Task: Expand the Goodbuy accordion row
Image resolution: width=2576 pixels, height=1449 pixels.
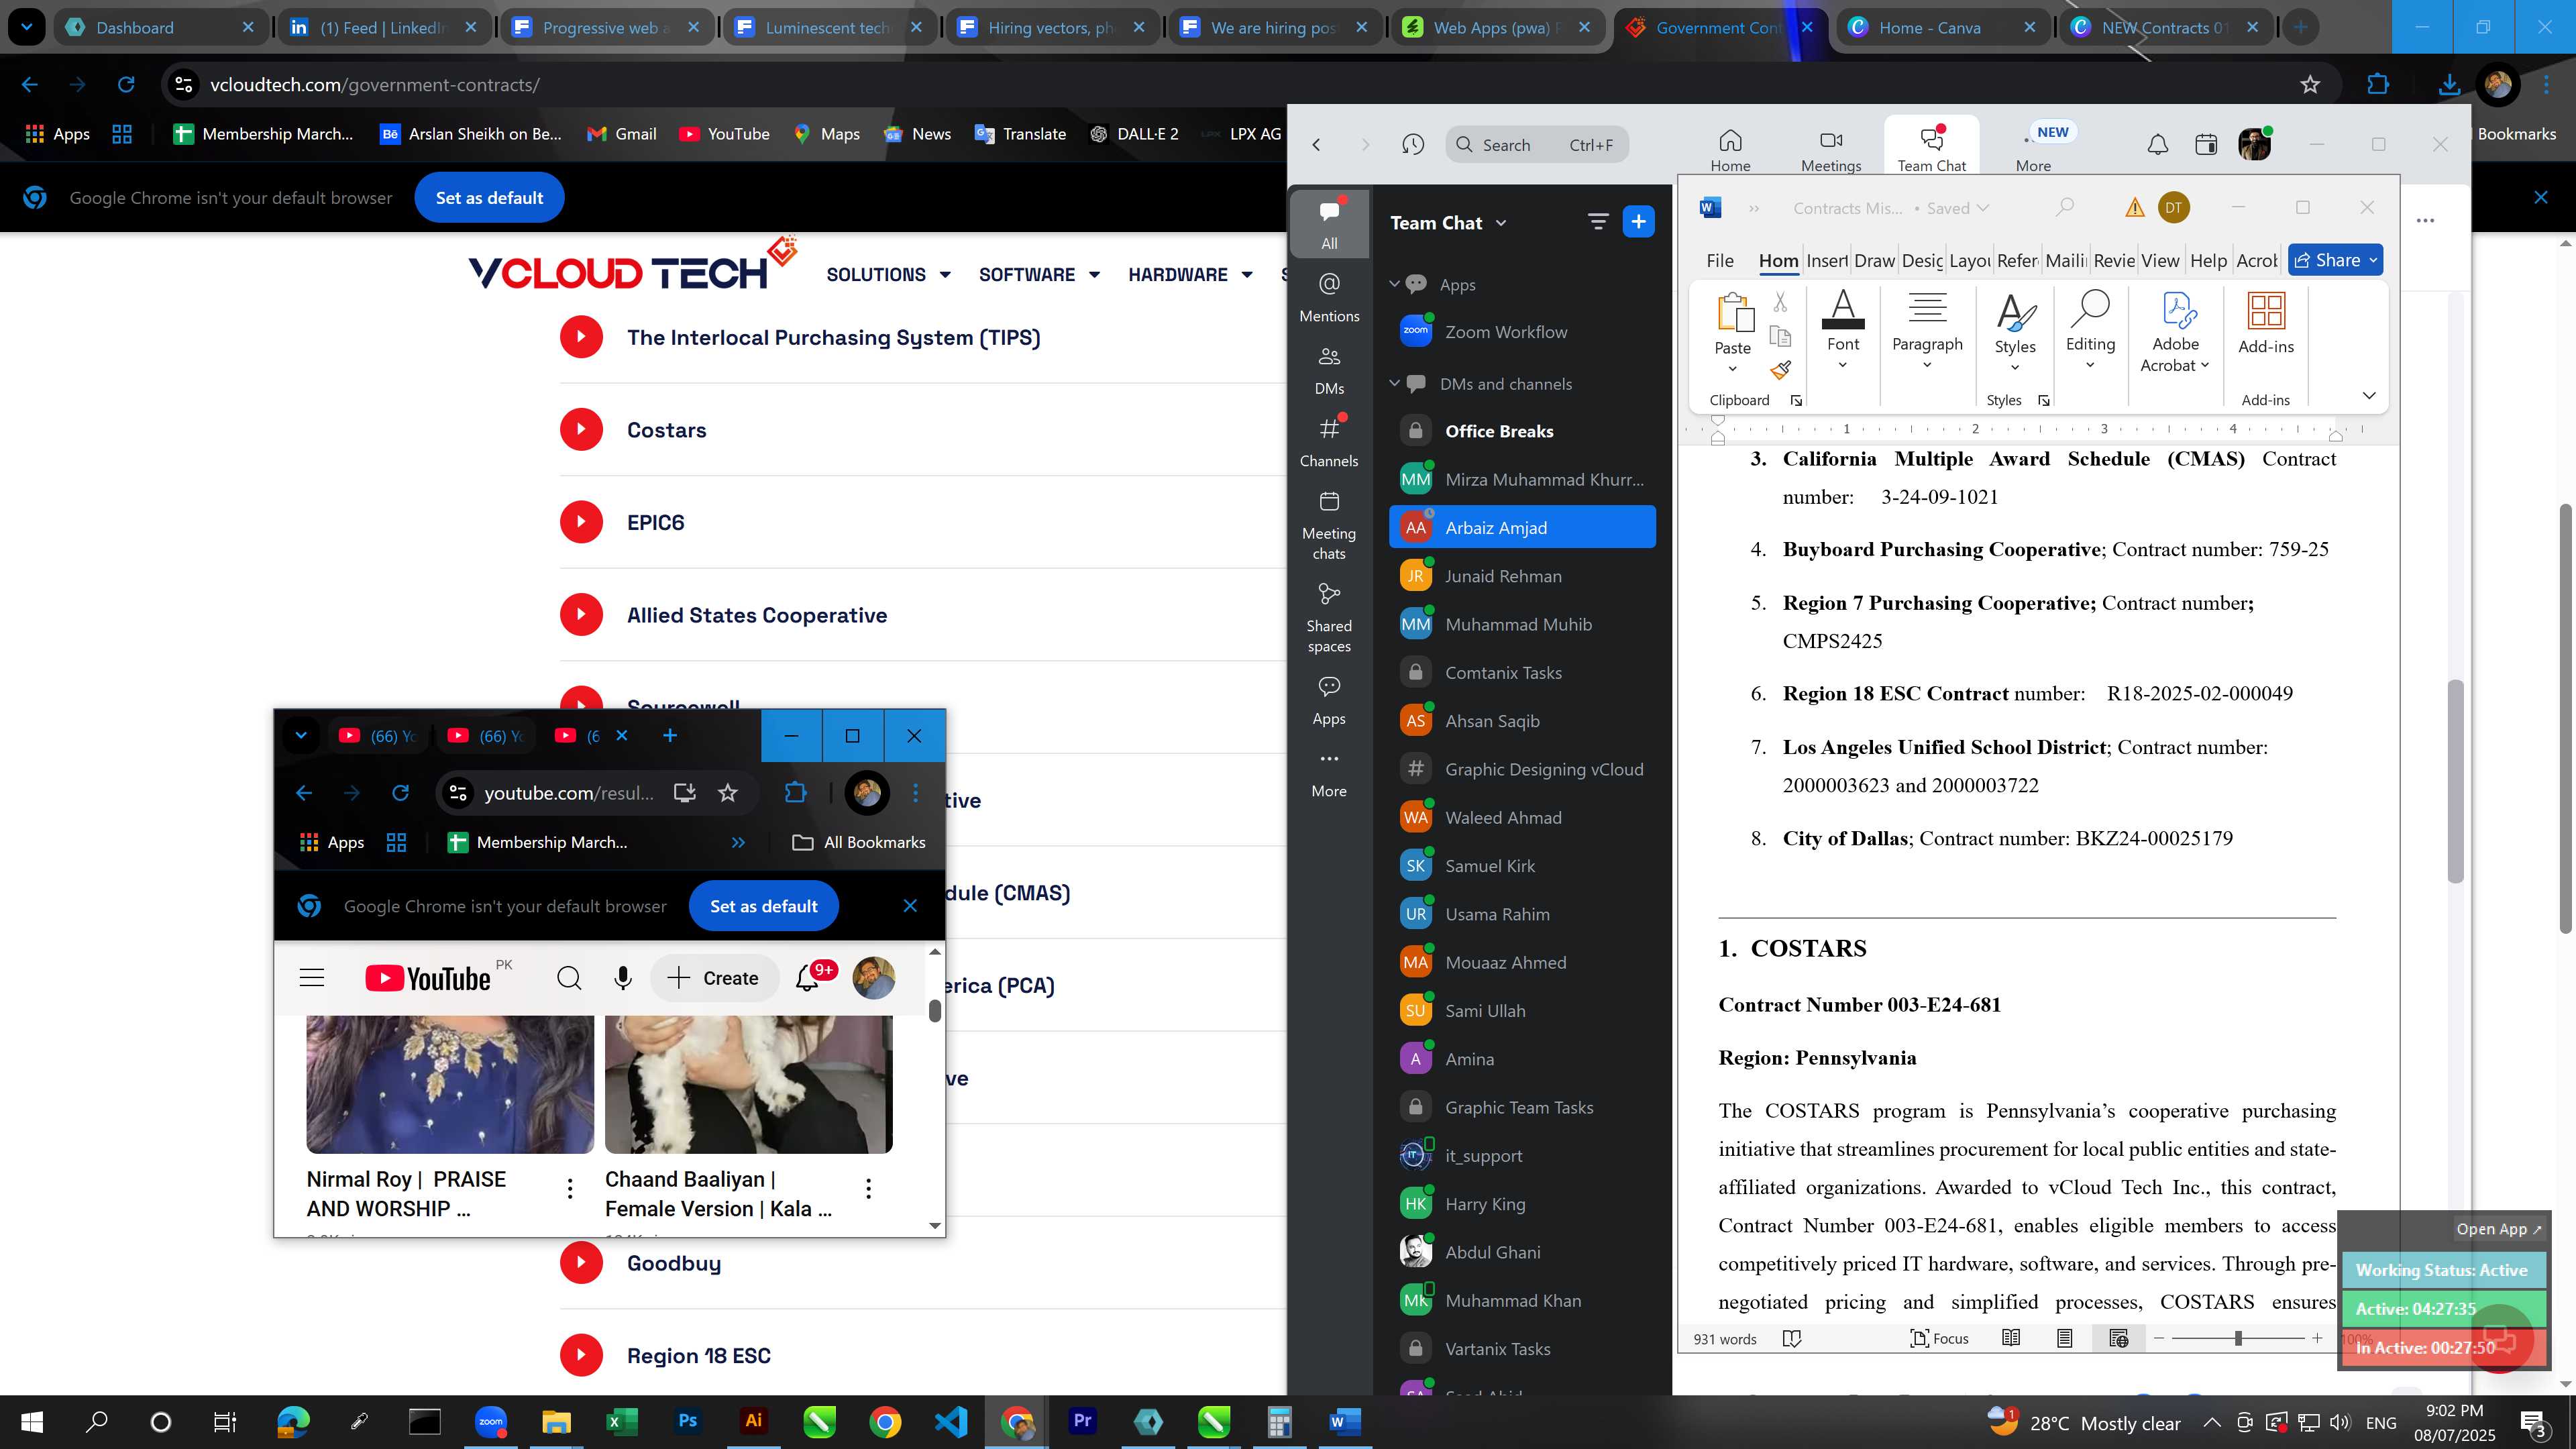Action: [x=922, y=1263]
